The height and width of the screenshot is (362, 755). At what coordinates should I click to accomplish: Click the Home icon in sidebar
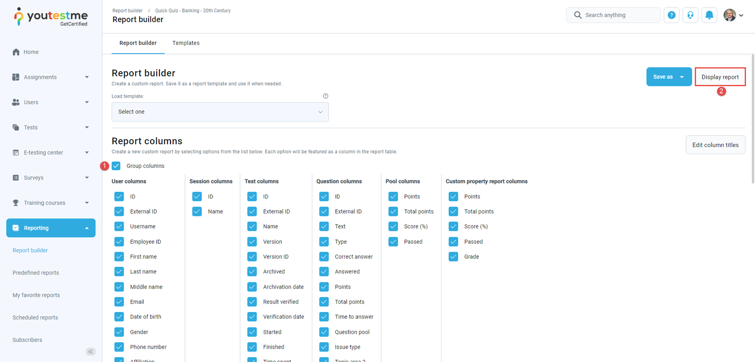coord(16,52)
